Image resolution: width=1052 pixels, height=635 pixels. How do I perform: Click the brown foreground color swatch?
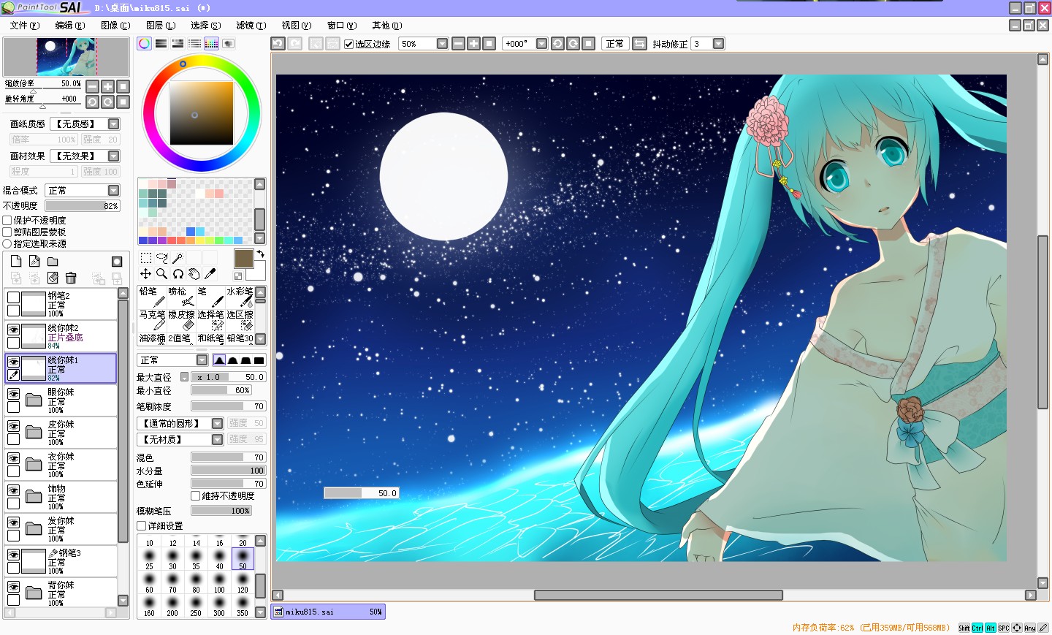coord(243,259)
